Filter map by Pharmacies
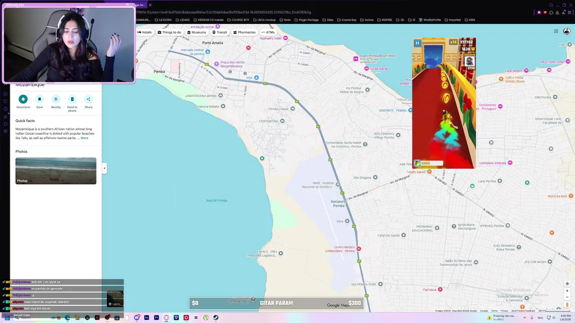 [x=244, y=32]
